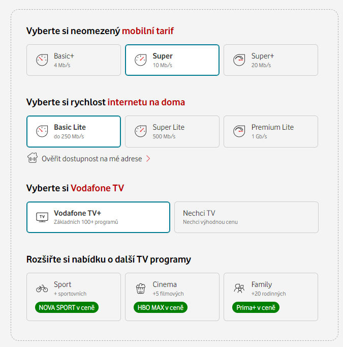Click the speedometer icon on Super+ tariff

(239, 60)
